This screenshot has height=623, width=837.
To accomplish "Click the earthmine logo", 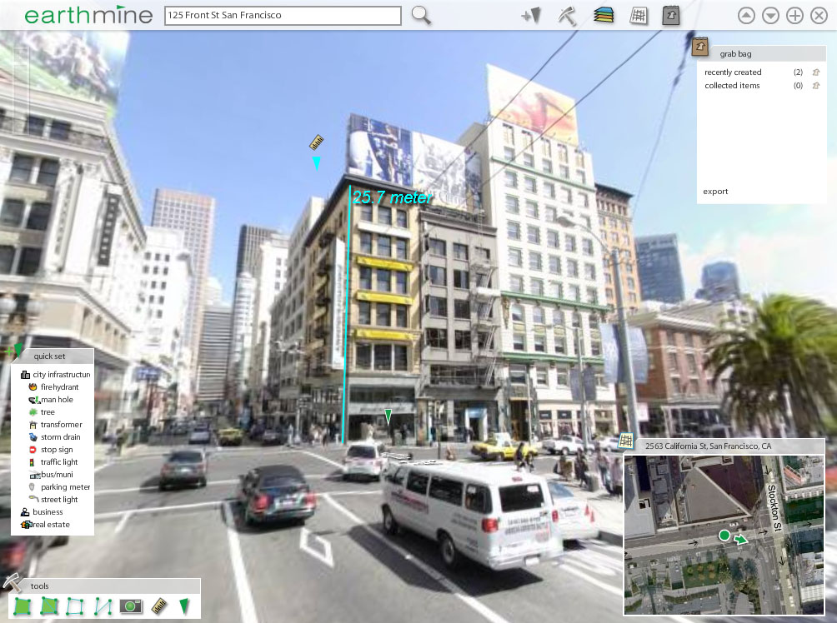I will (x=88, y=15).
